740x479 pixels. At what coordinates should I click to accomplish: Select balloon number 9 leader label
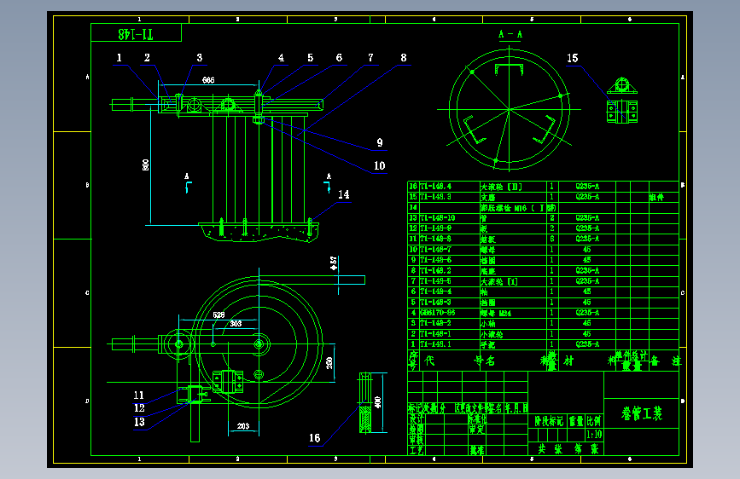click(380, 142)
